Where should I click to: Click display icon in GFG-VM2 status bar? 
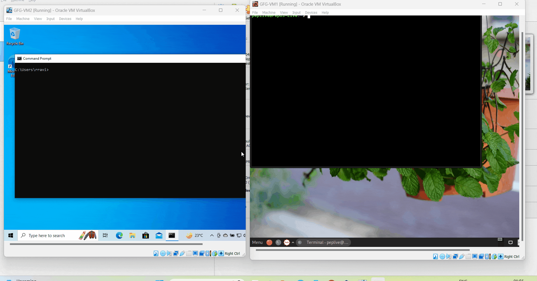[195, 253]
